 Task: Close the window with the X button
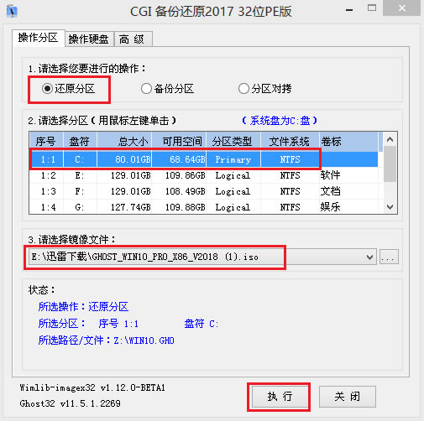[402, 8]
